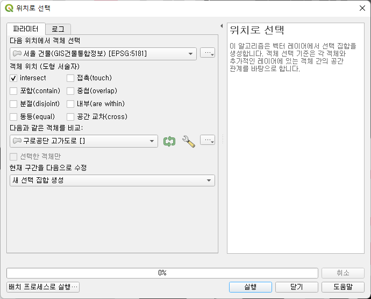The width and height of the screenshot is (371, 299).
Task: Click the 닫기 button
Action: point(297,287)
